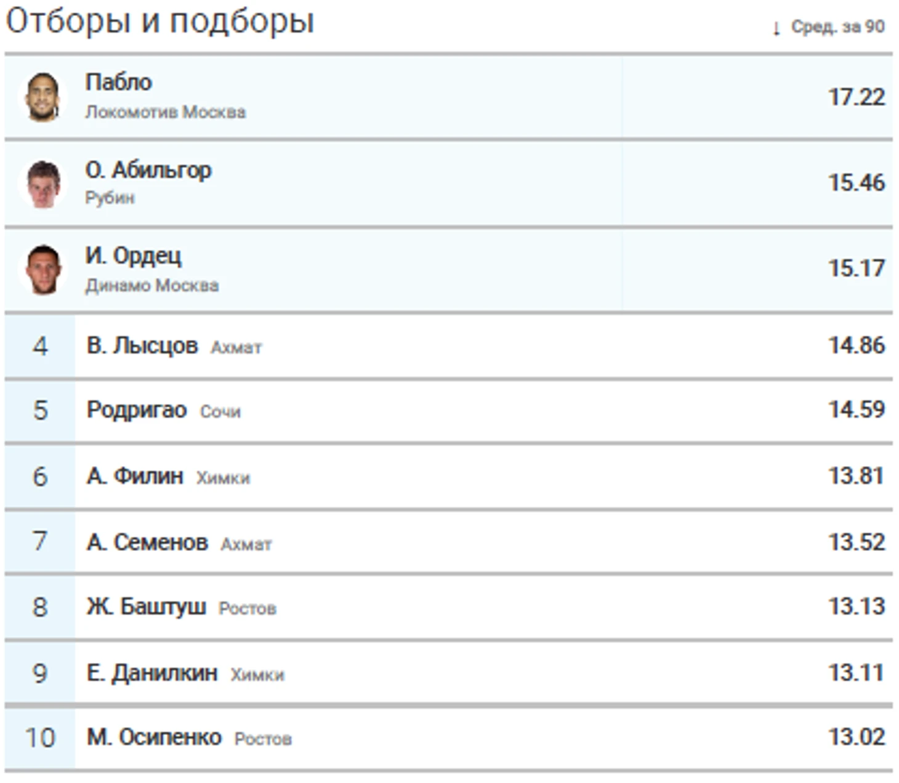Image resolution: width=899 pixels, height=783 pixels.
Task: Click the Отборы и подборы heading
Action: (x=159, y=21)
